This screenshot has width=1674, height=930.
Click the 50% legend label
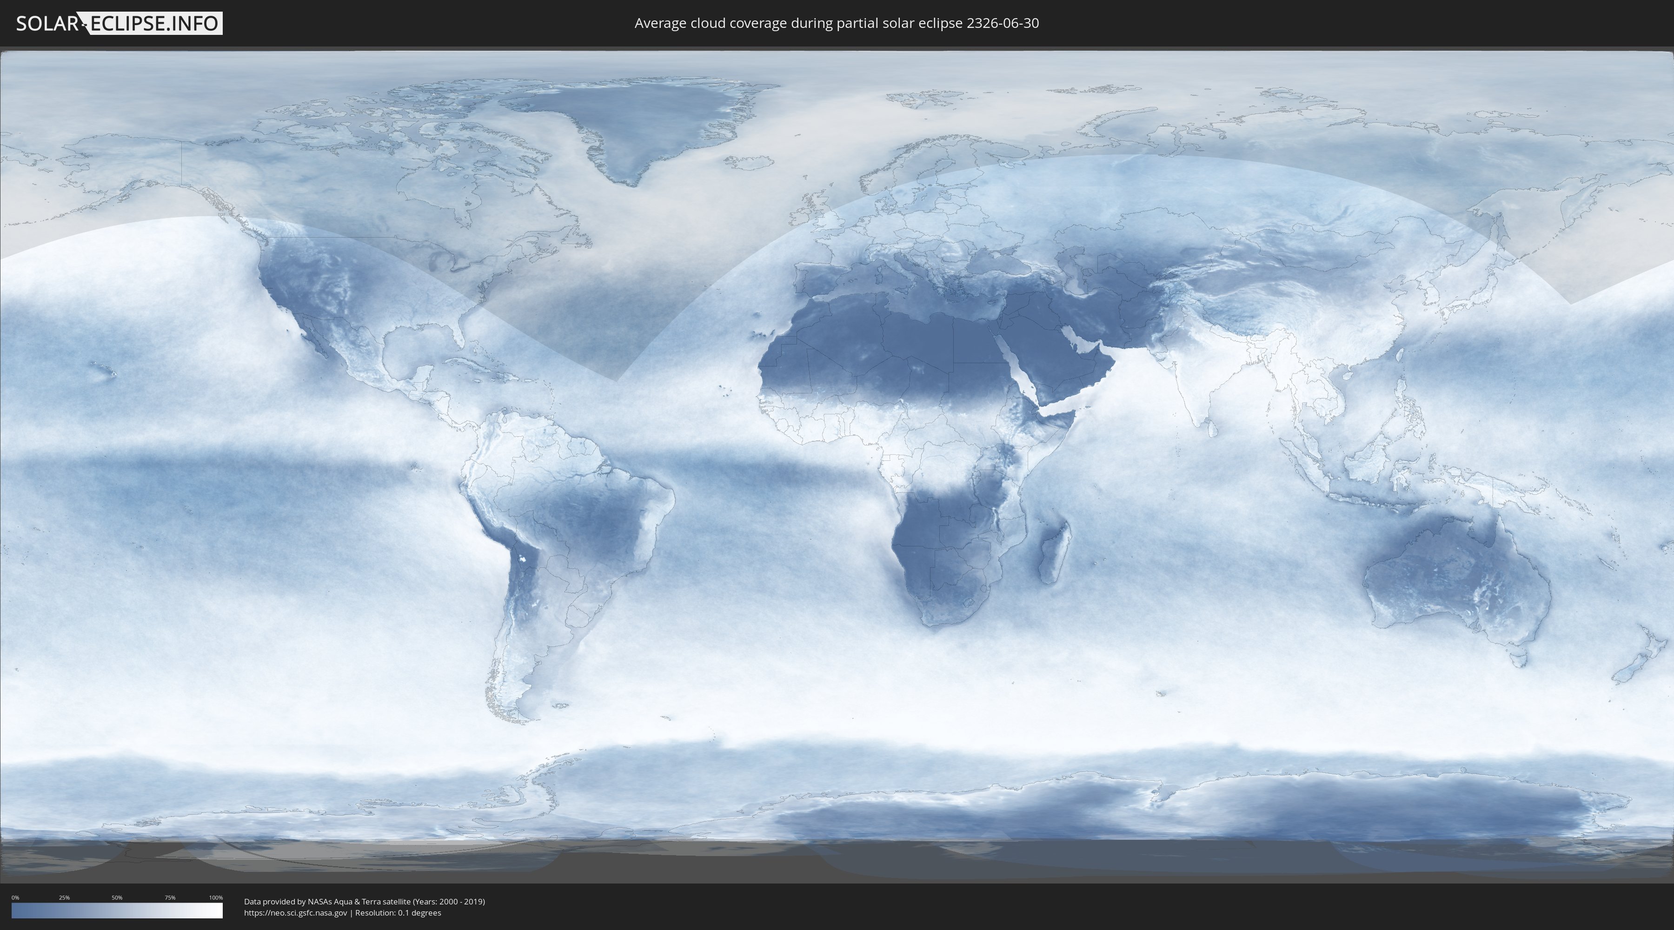click(x=117, y=897)
